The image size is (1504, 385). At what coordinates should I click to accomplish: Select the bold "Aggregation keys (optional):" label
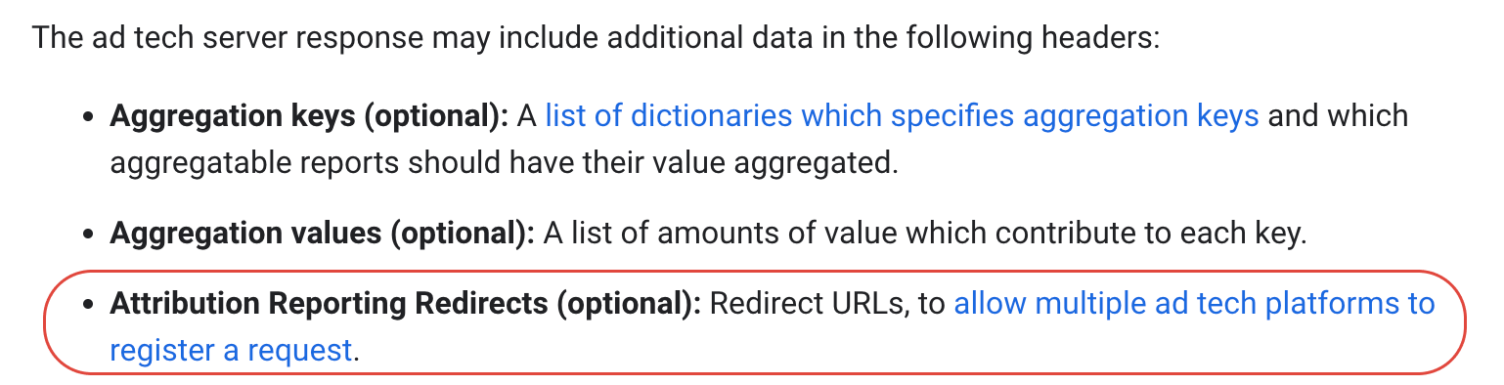[309, 116]
